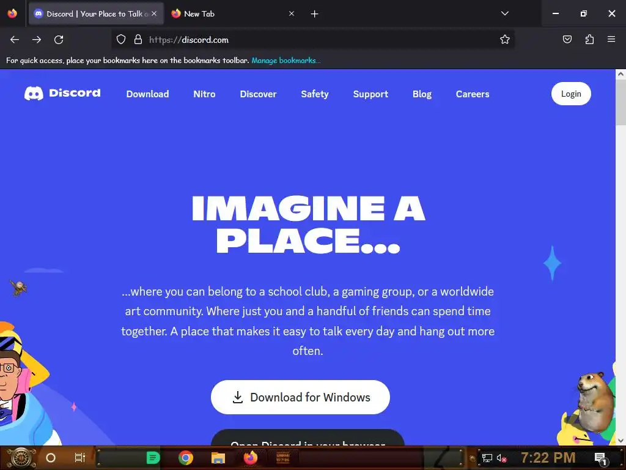Open the steampunk Start button
Image resolution: width=626 pixels, height=470 pixels.
(x=21, y=458)
